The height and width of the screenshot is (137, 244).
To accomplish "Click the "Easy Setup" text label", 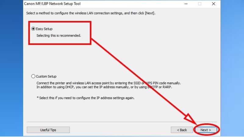I will tap(44, 29).
